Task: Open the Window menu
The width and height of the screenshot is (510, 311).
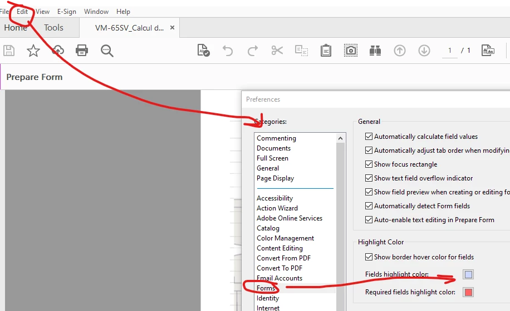Action: click(x=96, y=12)
